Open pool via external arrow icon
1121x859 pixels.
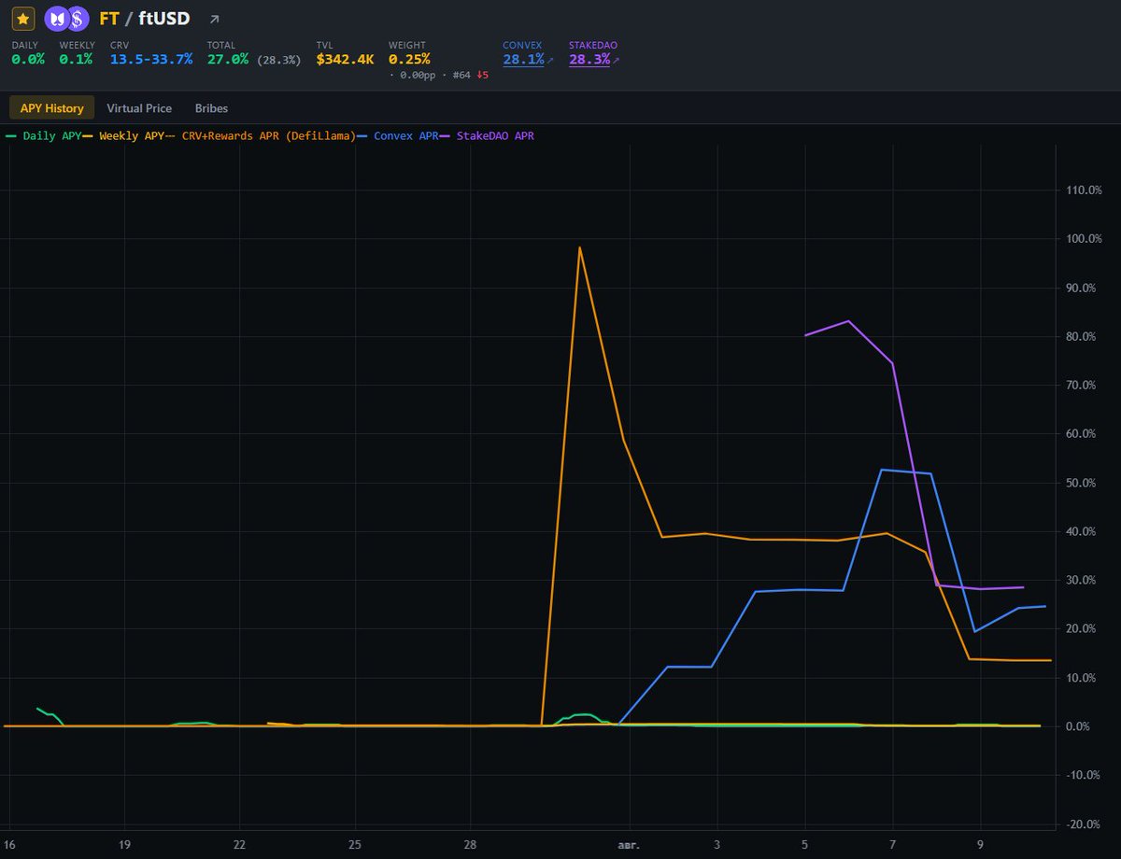tap(214, 19)
